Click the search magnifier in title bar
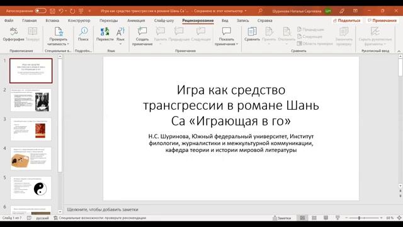 (x=260, y=11)
